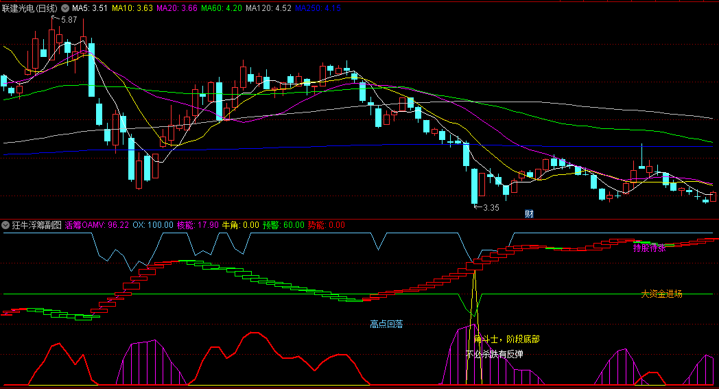The width and height of the screenshot is (719, 389).
Task: Select MA60: 4.20 indicator value
Action: (222, 8)
